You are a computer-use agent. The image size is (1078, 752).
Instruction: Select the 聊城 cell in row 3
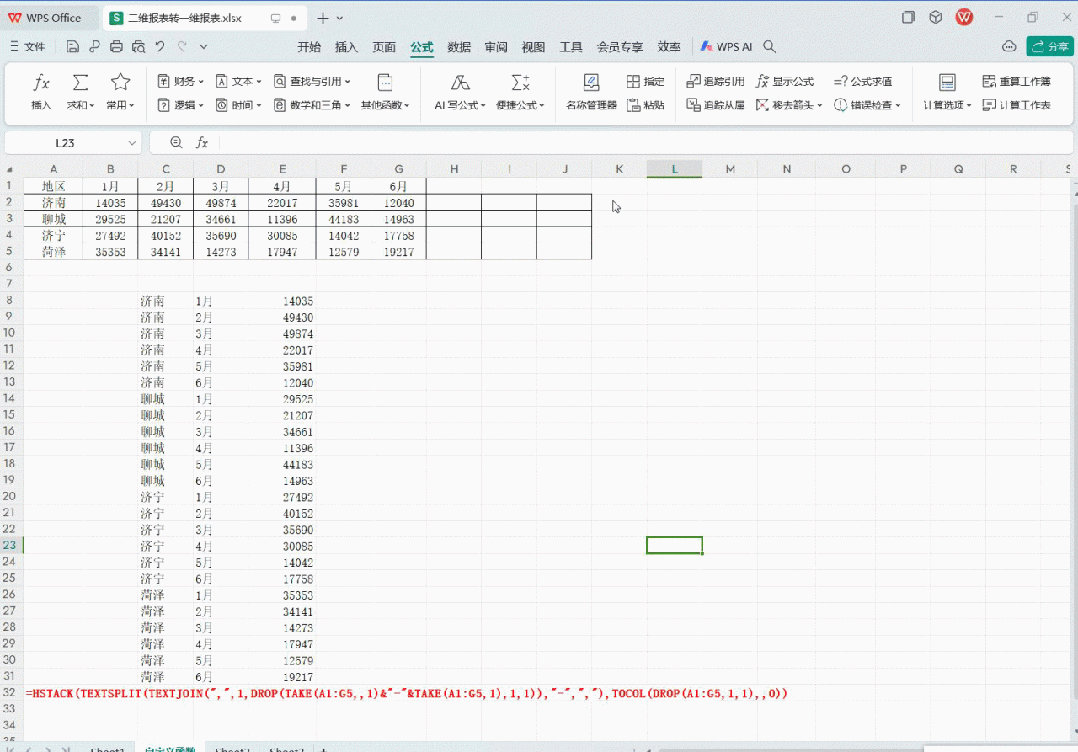(53, 219)
